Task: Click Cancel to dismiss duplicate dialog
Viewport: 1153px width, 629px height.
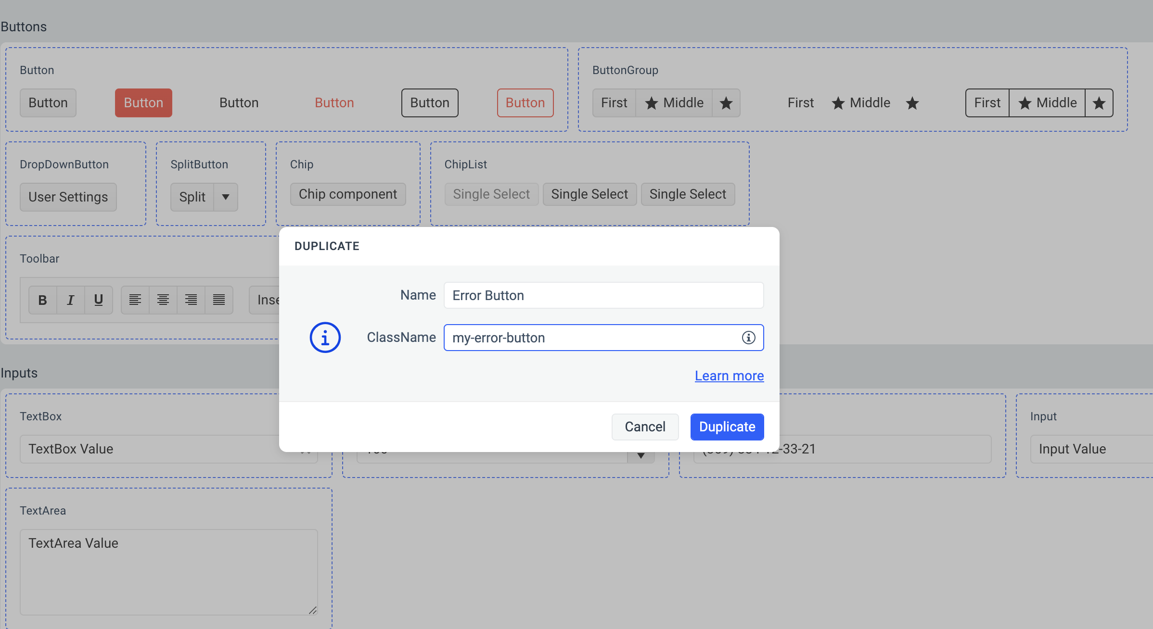Action: click(645, 426)
